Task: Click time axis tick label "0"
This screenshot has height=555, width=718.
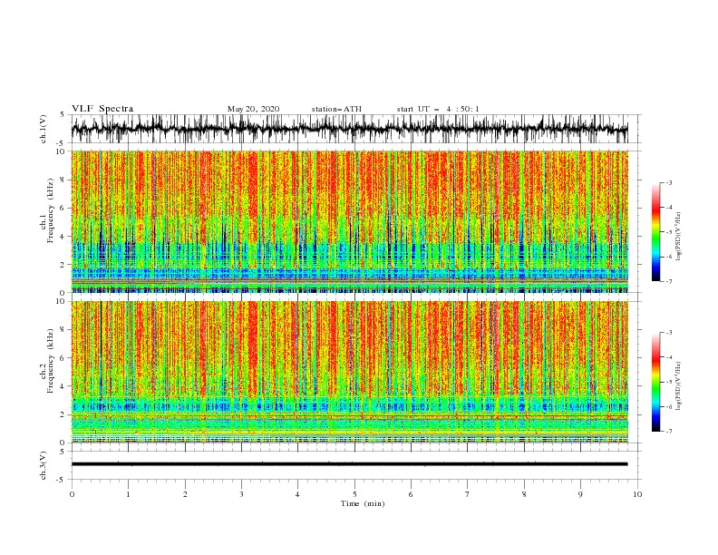Action: click(x=72, y=494)
